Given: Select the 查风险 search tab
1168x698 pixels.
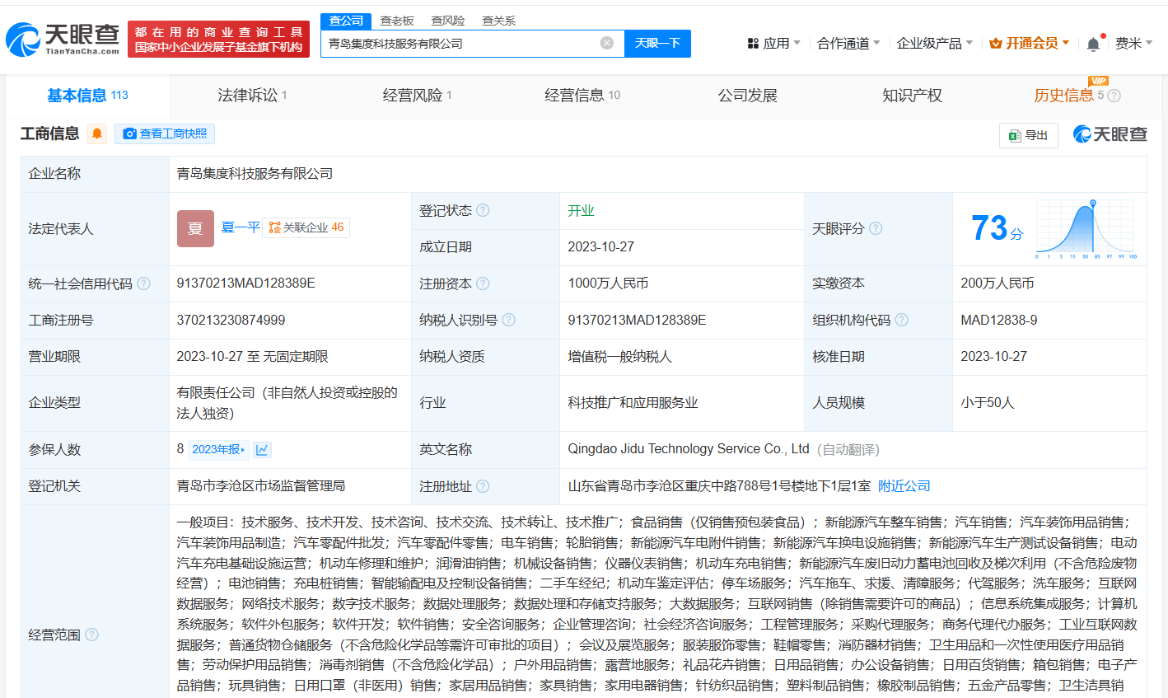Looking at the screenshot, I should pyautogui.click(x=448, y=21).
